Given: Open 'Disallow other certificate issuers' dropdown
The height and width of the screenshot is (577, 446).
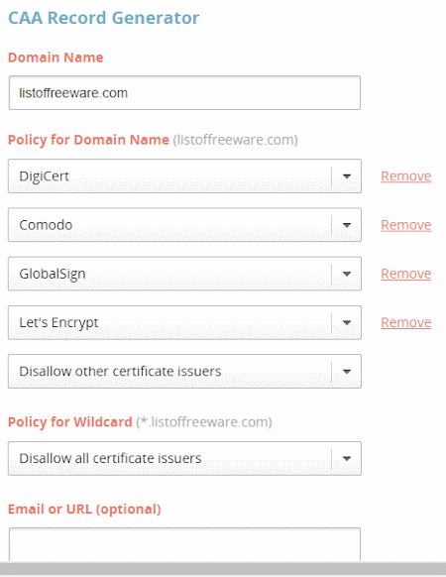Looking at the screenshot, I should [x=184, y=372].
